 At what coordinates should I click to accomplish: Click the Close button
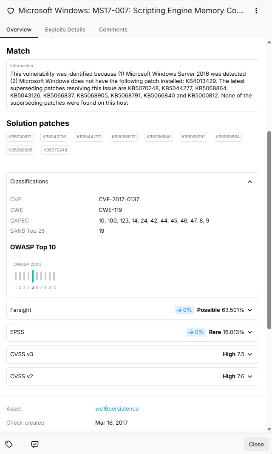coord(256,444)
